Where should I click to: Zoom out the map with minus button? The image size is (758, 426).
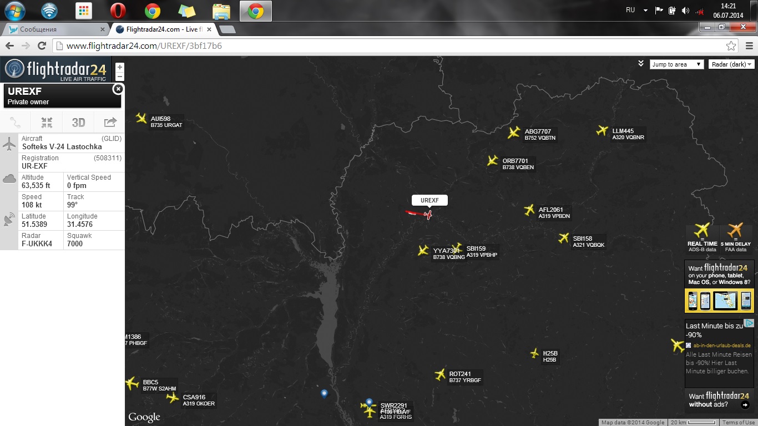click(x=120, y=77)
